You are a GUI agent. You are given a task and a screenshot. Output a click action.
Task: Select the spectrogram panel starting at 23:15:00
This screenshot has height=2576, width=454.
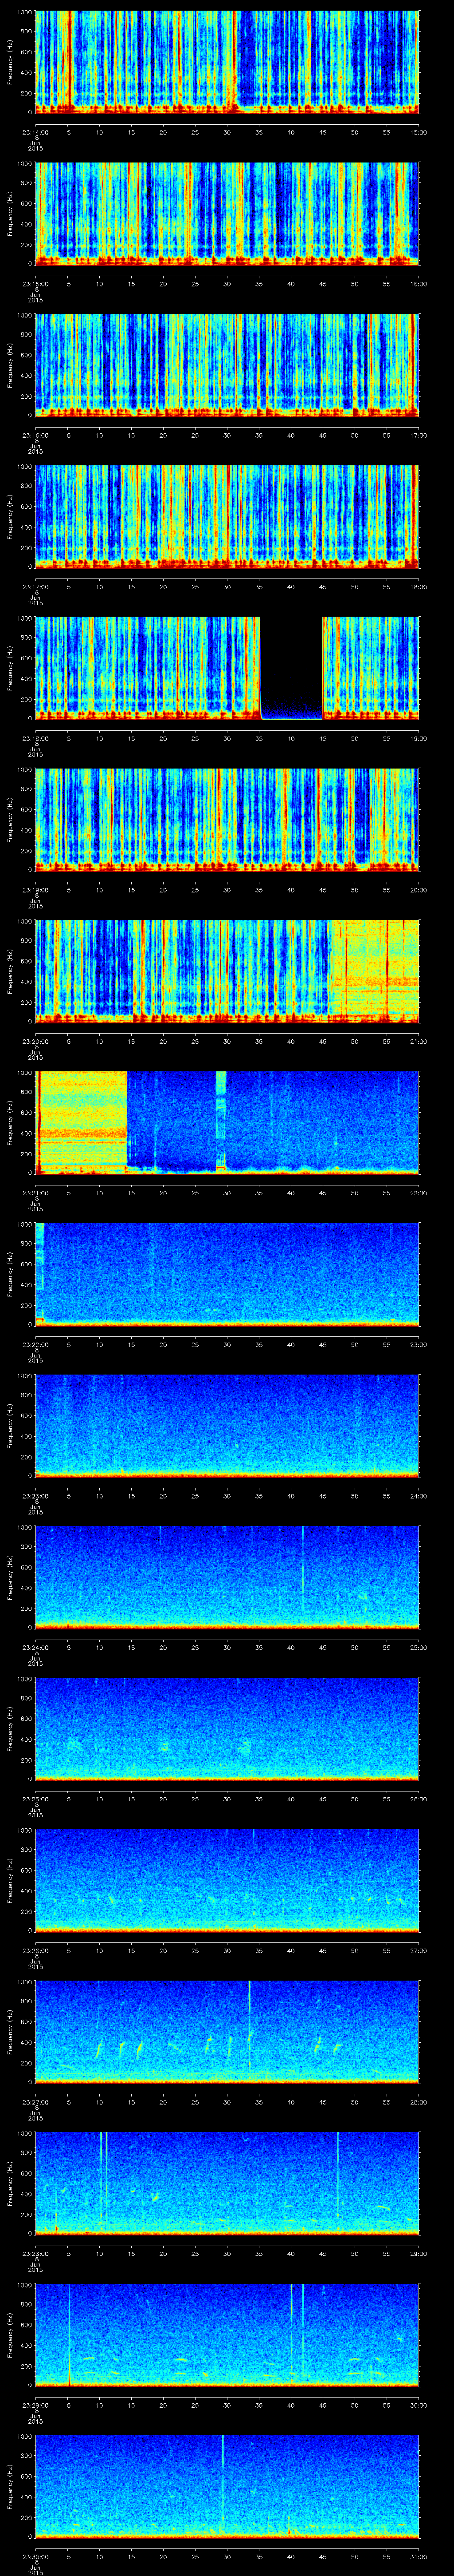point(227,213)
